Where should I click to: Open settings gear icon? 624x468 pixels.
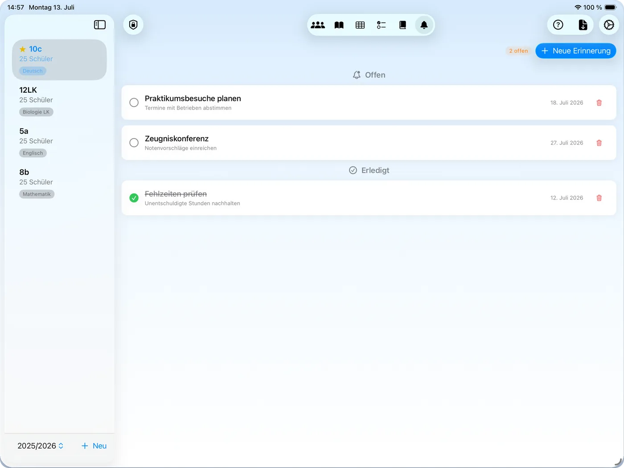click(609, 25)
